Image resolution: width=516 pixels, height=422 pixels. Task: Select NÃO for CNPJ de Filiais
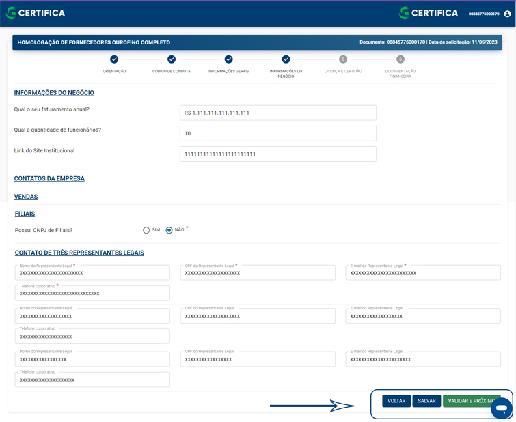click(x=169, y=230)
